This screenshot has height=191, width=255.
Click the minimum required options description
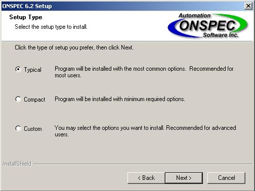click(120, 99)
